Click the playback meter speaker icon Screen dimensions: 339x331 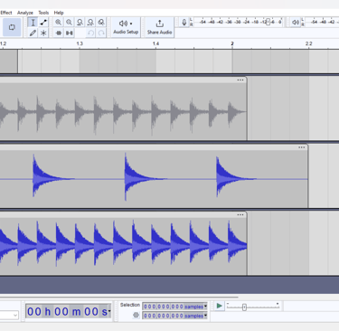click(x=296, y=22)
